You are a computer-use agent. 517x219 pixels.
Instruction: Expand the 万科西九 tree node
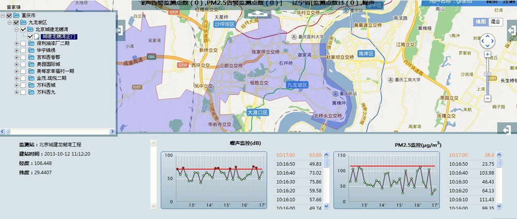tap(17, 92)
